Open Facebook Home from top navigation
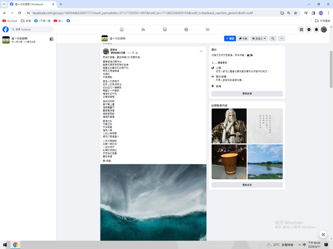 [x=122, y=30]
